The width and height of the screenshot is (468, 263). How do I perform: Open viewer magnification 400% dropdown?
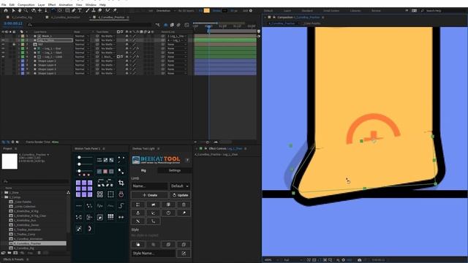tap(271, 260)
